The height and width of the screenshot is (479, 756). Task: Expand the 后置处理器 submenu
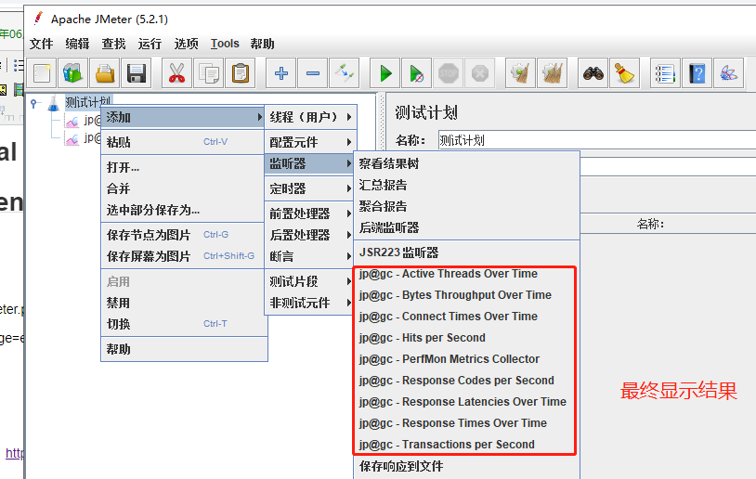tap(310, 235)
